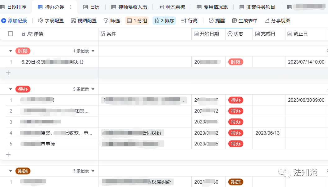Add a new row under 待办 with plus button
The image size is (328, 187).
(8, 154)
